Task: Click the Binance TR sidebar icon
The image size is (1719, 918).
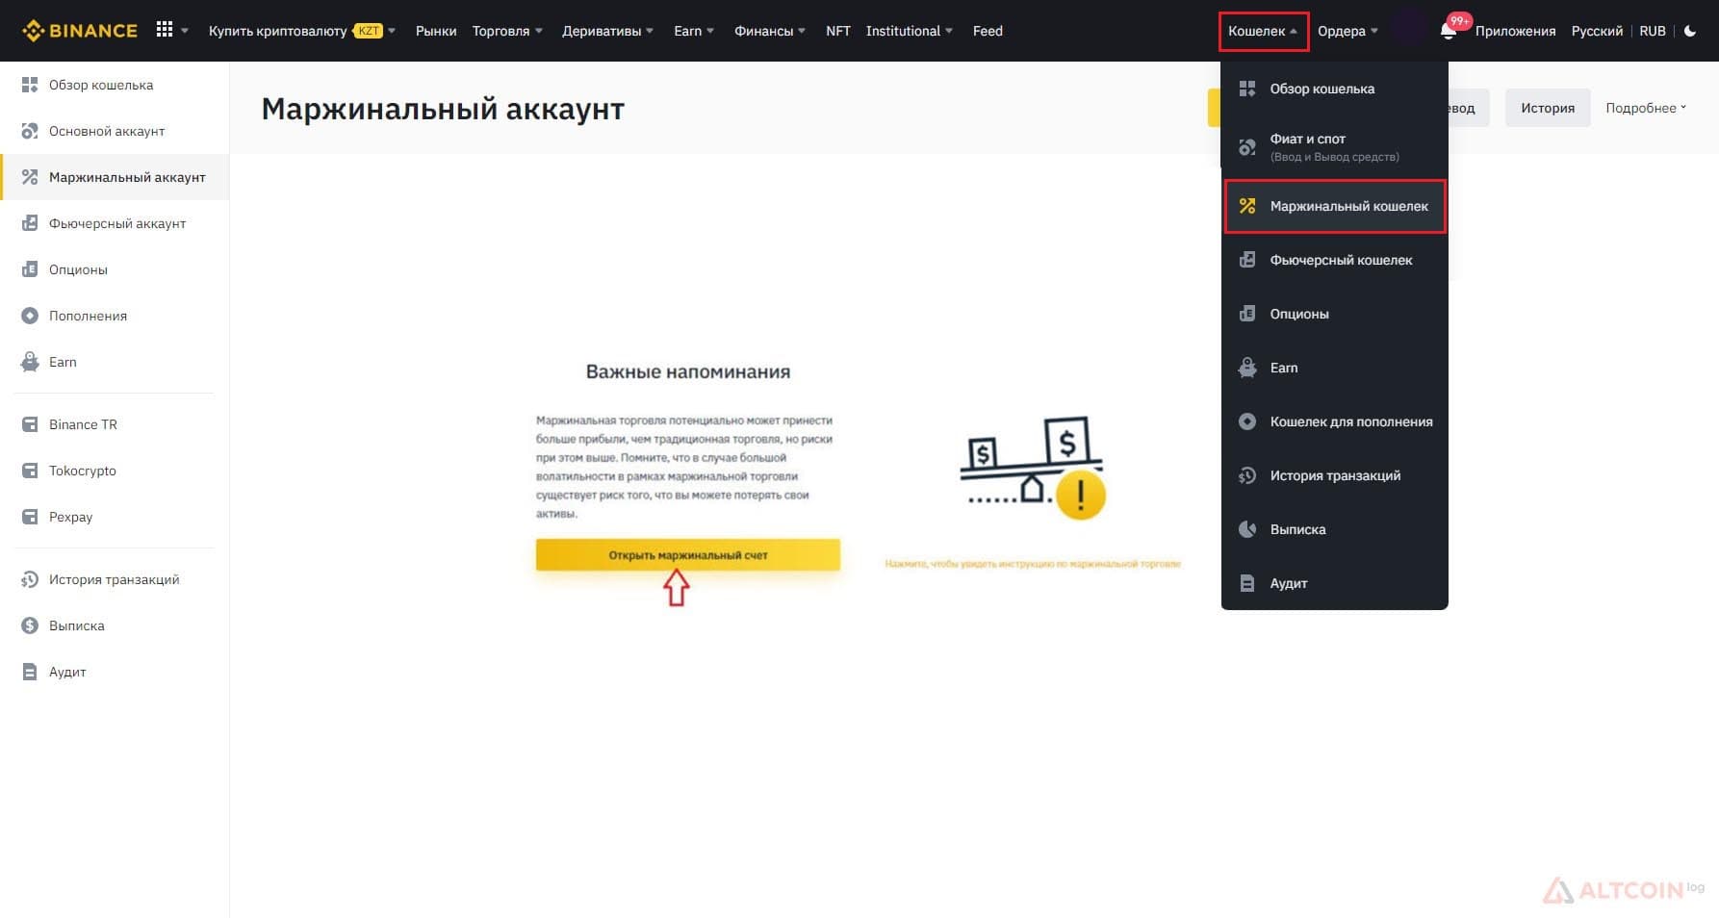Action: coord(30,424)
